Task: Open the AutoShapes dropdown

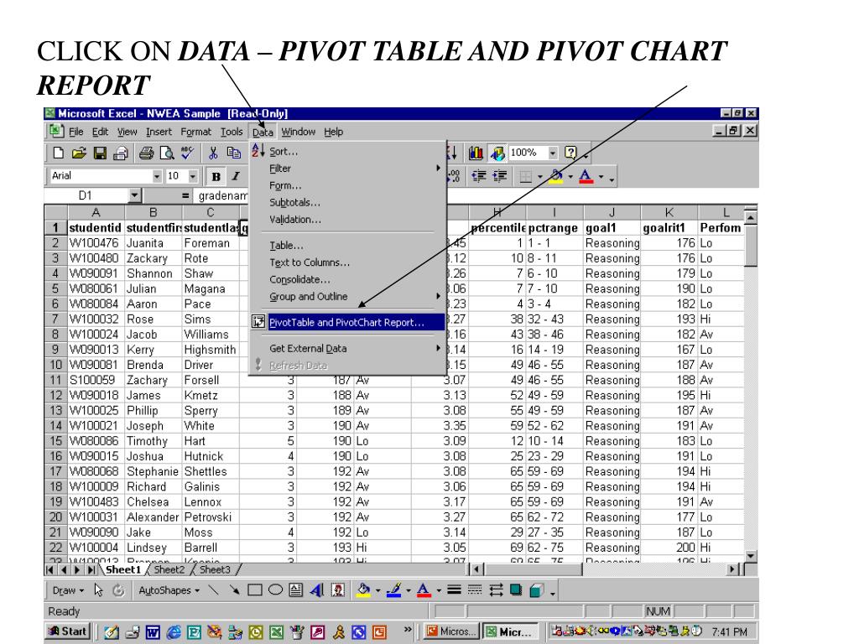Action: pyautogui.click(x=169, y=590)
